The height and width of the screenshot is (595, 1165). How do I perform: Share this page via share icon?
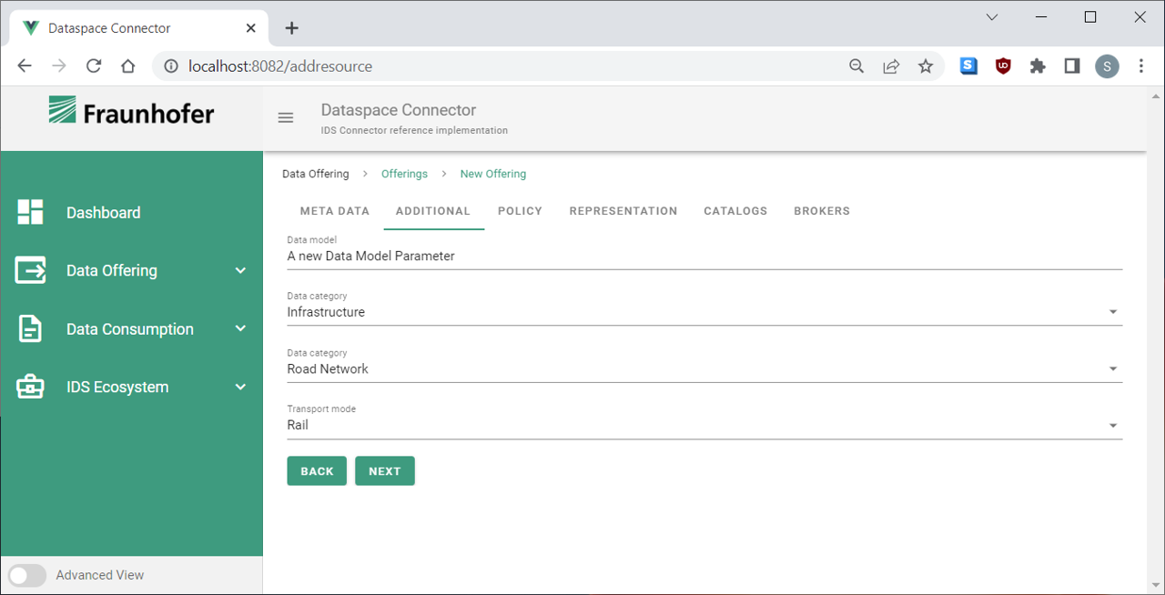click(891, 66)
